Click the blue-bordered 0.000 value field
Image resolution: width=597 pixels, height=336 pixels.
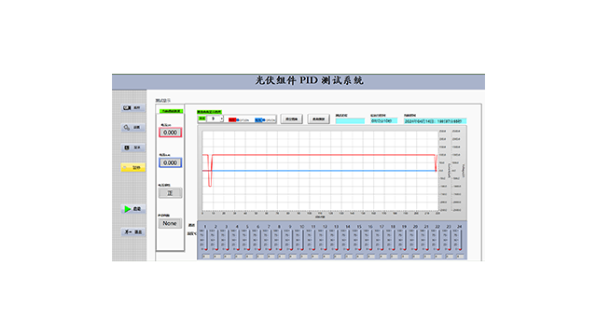click(170, 162)
